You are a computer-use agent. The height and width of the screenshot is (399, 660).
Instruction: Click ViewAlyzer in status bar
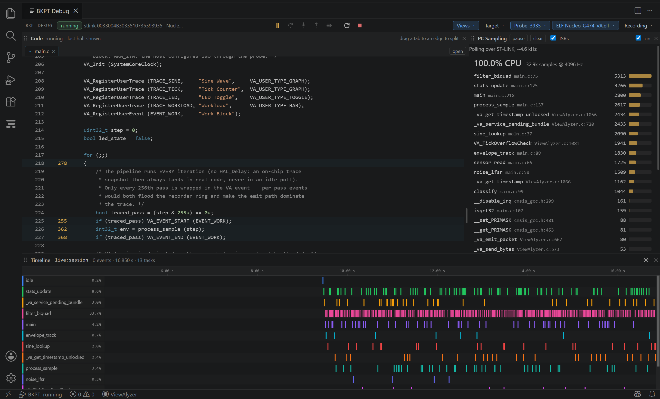[120, 394]
